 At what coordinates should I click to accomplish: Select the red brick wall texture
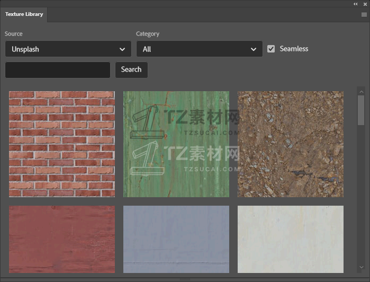click(x=62, y=144)
